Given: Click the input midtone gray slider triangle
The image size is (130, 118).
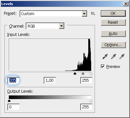Looking at the screenshot, I should [x=83, y=73].
